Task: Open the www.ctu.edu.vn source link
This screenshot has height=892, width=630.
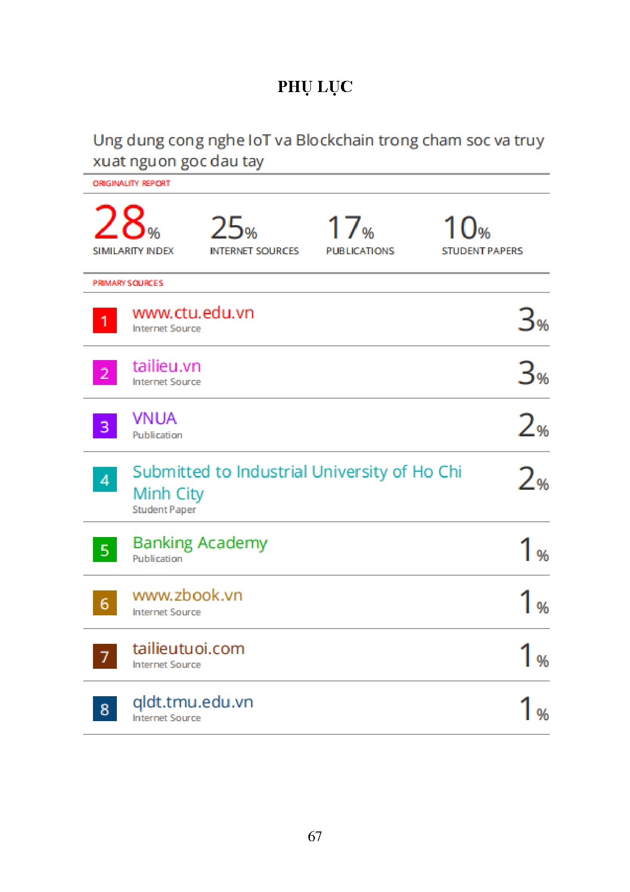Action: (193, 313)
